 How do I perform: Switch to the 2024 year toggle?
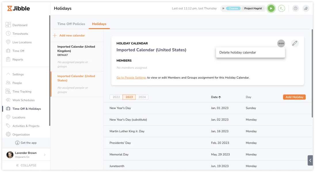pos(142,97)
